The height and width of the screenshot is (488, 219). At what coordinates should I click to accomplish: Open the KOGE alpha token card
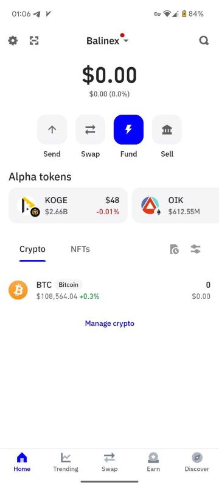coord(68,206)
